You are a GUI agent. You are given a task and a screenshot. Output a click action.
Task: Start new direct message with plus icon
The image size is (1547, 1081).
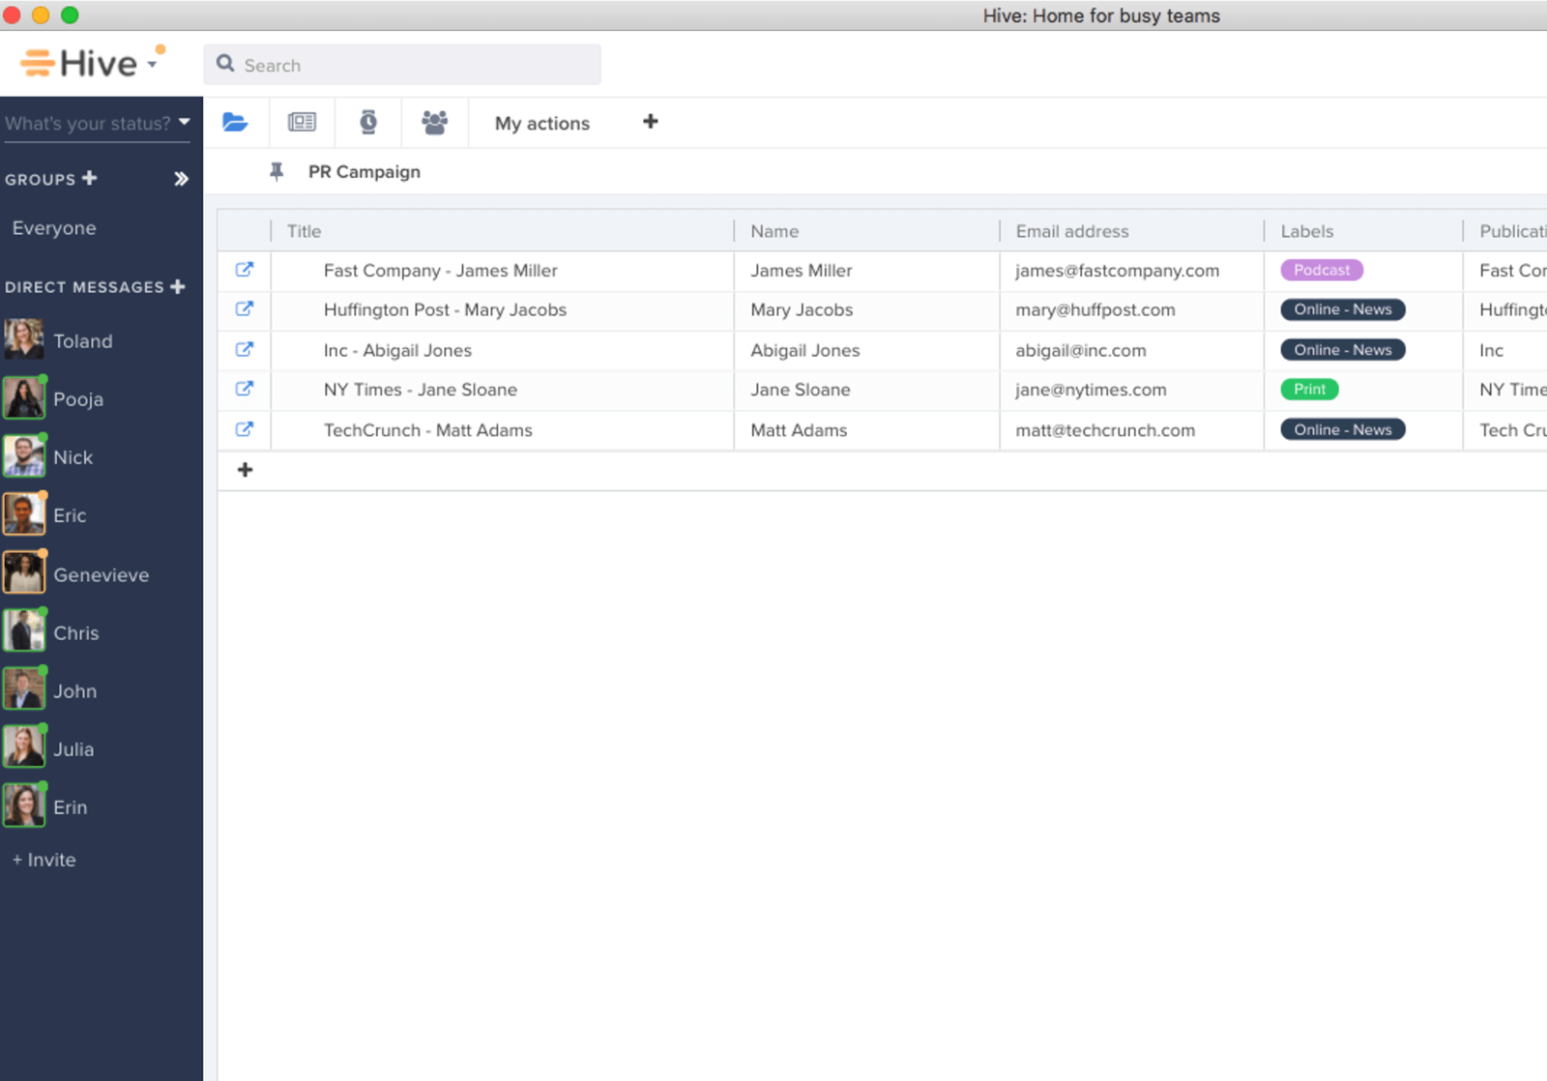[178, 286]
